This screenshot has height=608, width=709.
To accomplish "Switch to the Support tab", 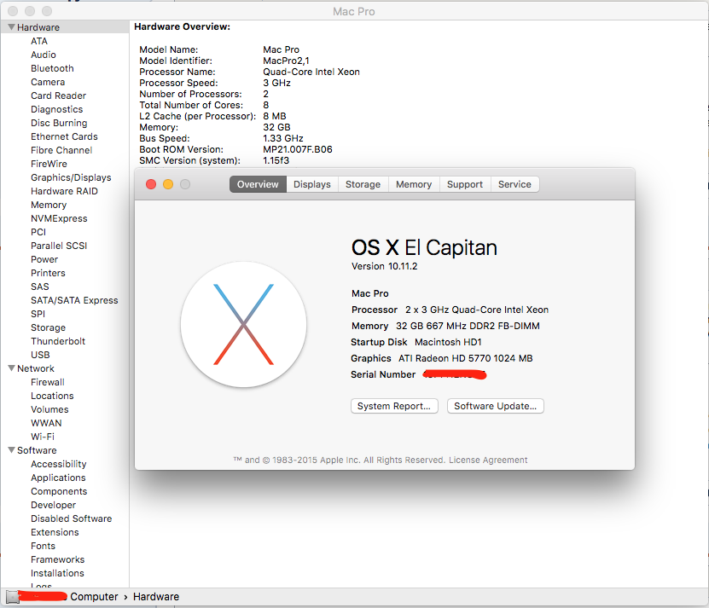I will pyautogui.click(x=465, y=184).
